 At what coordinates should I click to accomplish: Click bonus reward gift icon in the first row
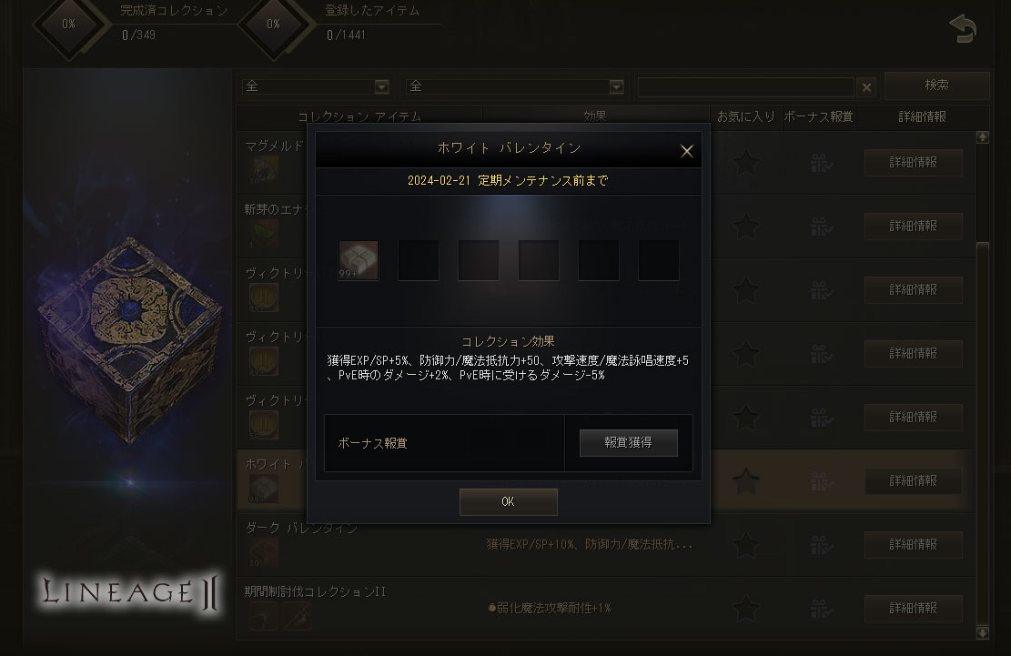pyautogui.click(x=821, y=162)
